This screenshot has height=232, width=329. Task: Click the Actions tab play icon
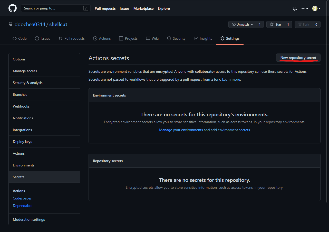click(x=95, y=38)
